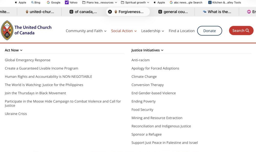Click the Donate button
Image resolution: width=256 pixels, height=152 pixels.
click(209, 31)
